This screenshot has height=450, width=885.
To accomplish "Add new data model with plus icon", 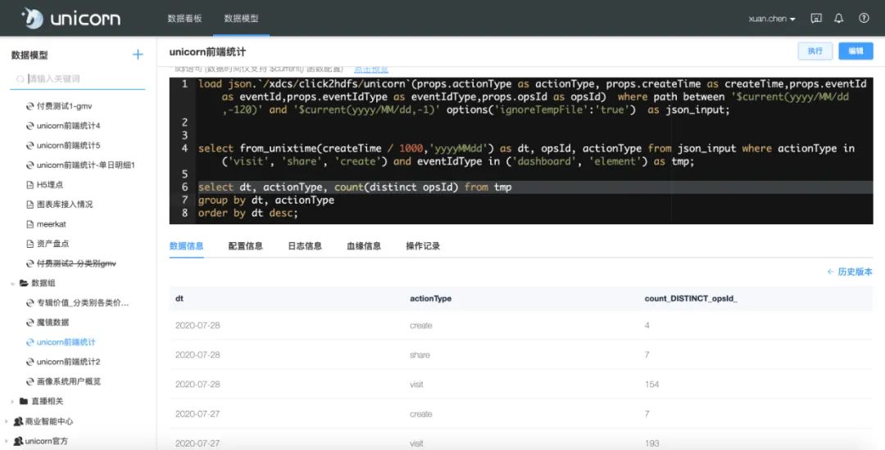I will click(x=138, y=55).
